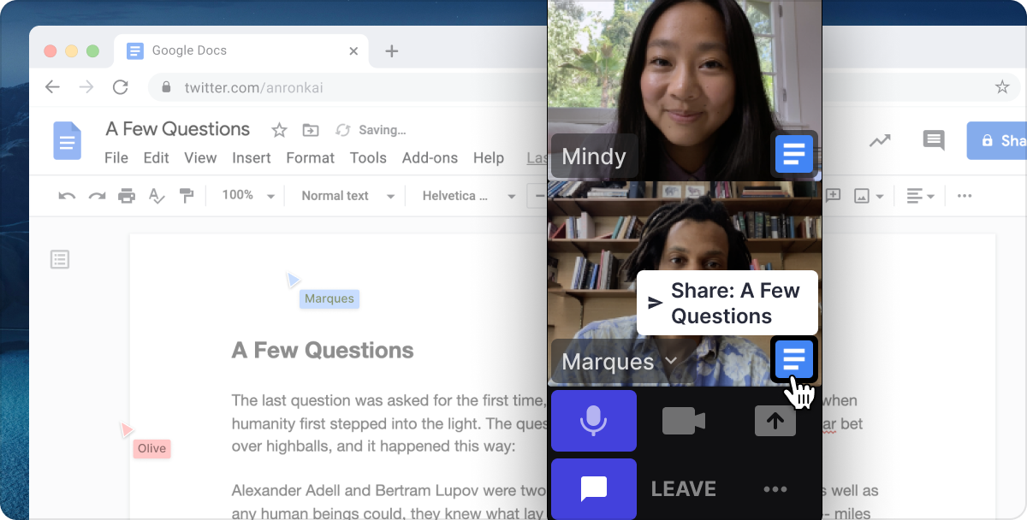The height and width of the screenshot is (520, 1027).
Task: Open the zoom 100% dropdown
Action: [248, 196]
